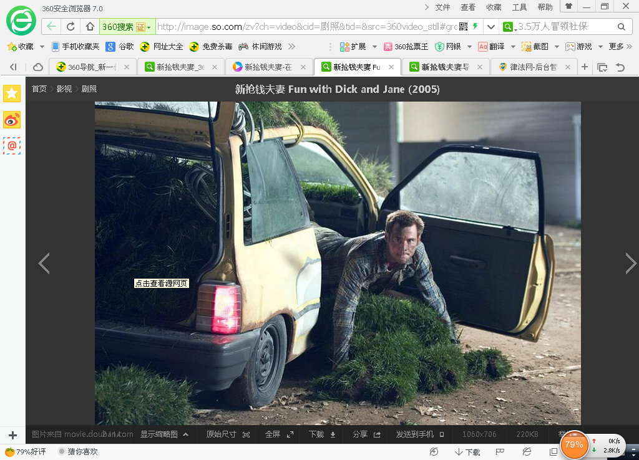The width and height of the screenshot is (639, 460).
Task: Click the accelerator icon in status bar
Action: coord(434,451)
